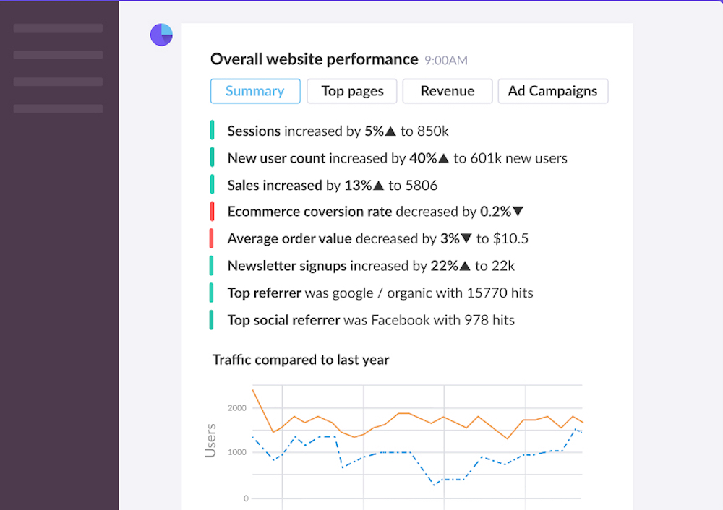Select the New user count 40% line
This screenshot has width=723, height=510.
[x=398, y=158]
